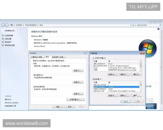The height and width of the screenshot is (130, 163).
Task: Open the System Protection tab
Action: point(55,57)
